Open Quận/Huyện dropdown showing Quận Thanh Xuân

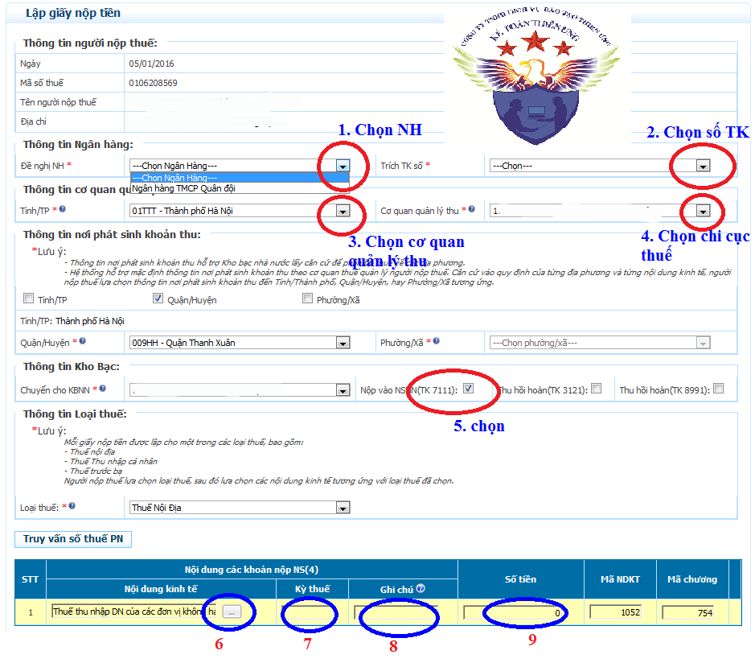click(343, 343)
